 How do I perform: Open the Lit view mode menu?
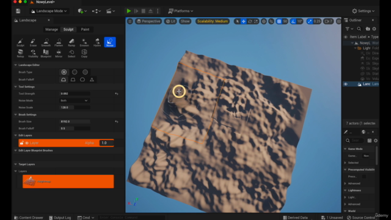point(170,21)
